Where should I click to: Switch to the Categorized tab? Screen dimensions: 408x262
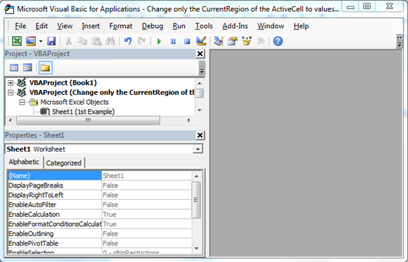click(x=64, y=163)
